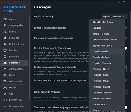Choose España - Barcelona in the list
131x112 pixels.
(x=107, y=46)
